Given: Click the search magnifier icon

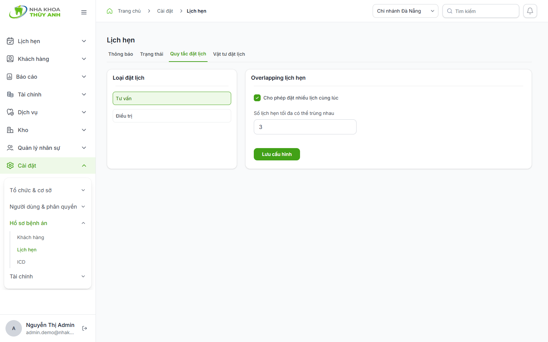Looking at the screenshot, I should [450, 11].
